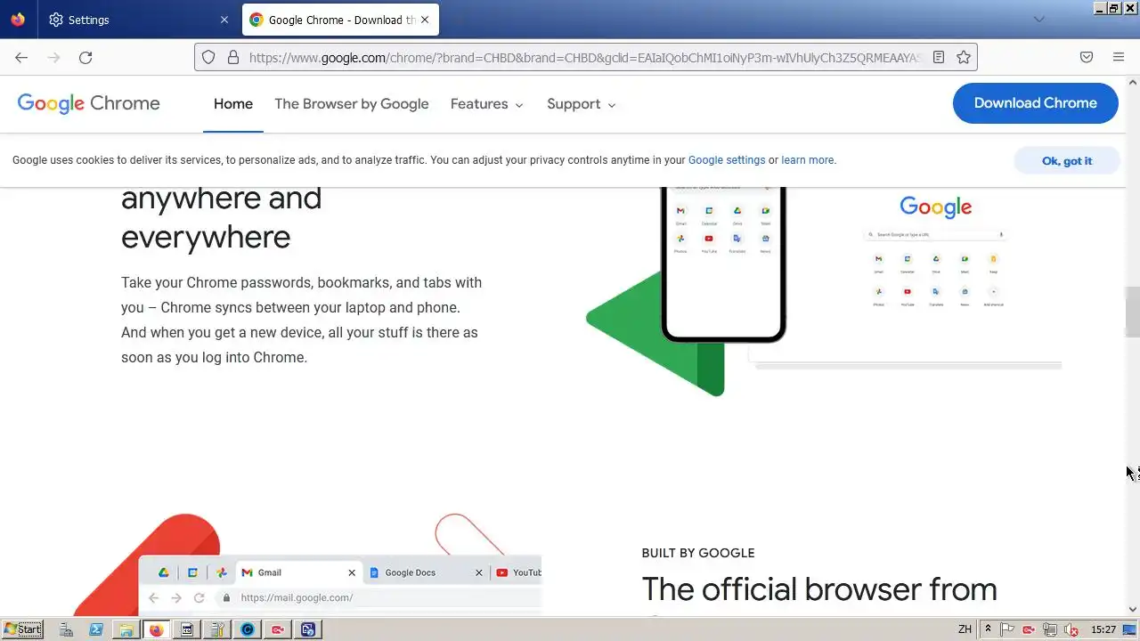Open the server tools taskbar icon
1140x641 pixels.
(217, 629)
